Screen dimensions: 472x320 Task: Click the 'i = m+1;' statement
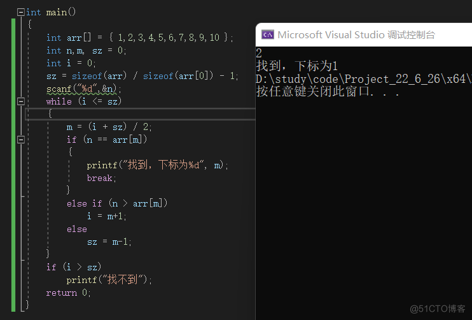click(x=107, y=216)
